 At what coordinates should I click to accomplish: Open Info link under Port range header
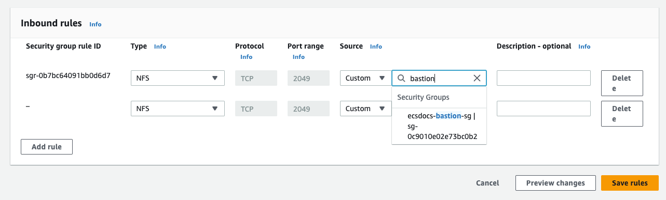pos(298,57)
